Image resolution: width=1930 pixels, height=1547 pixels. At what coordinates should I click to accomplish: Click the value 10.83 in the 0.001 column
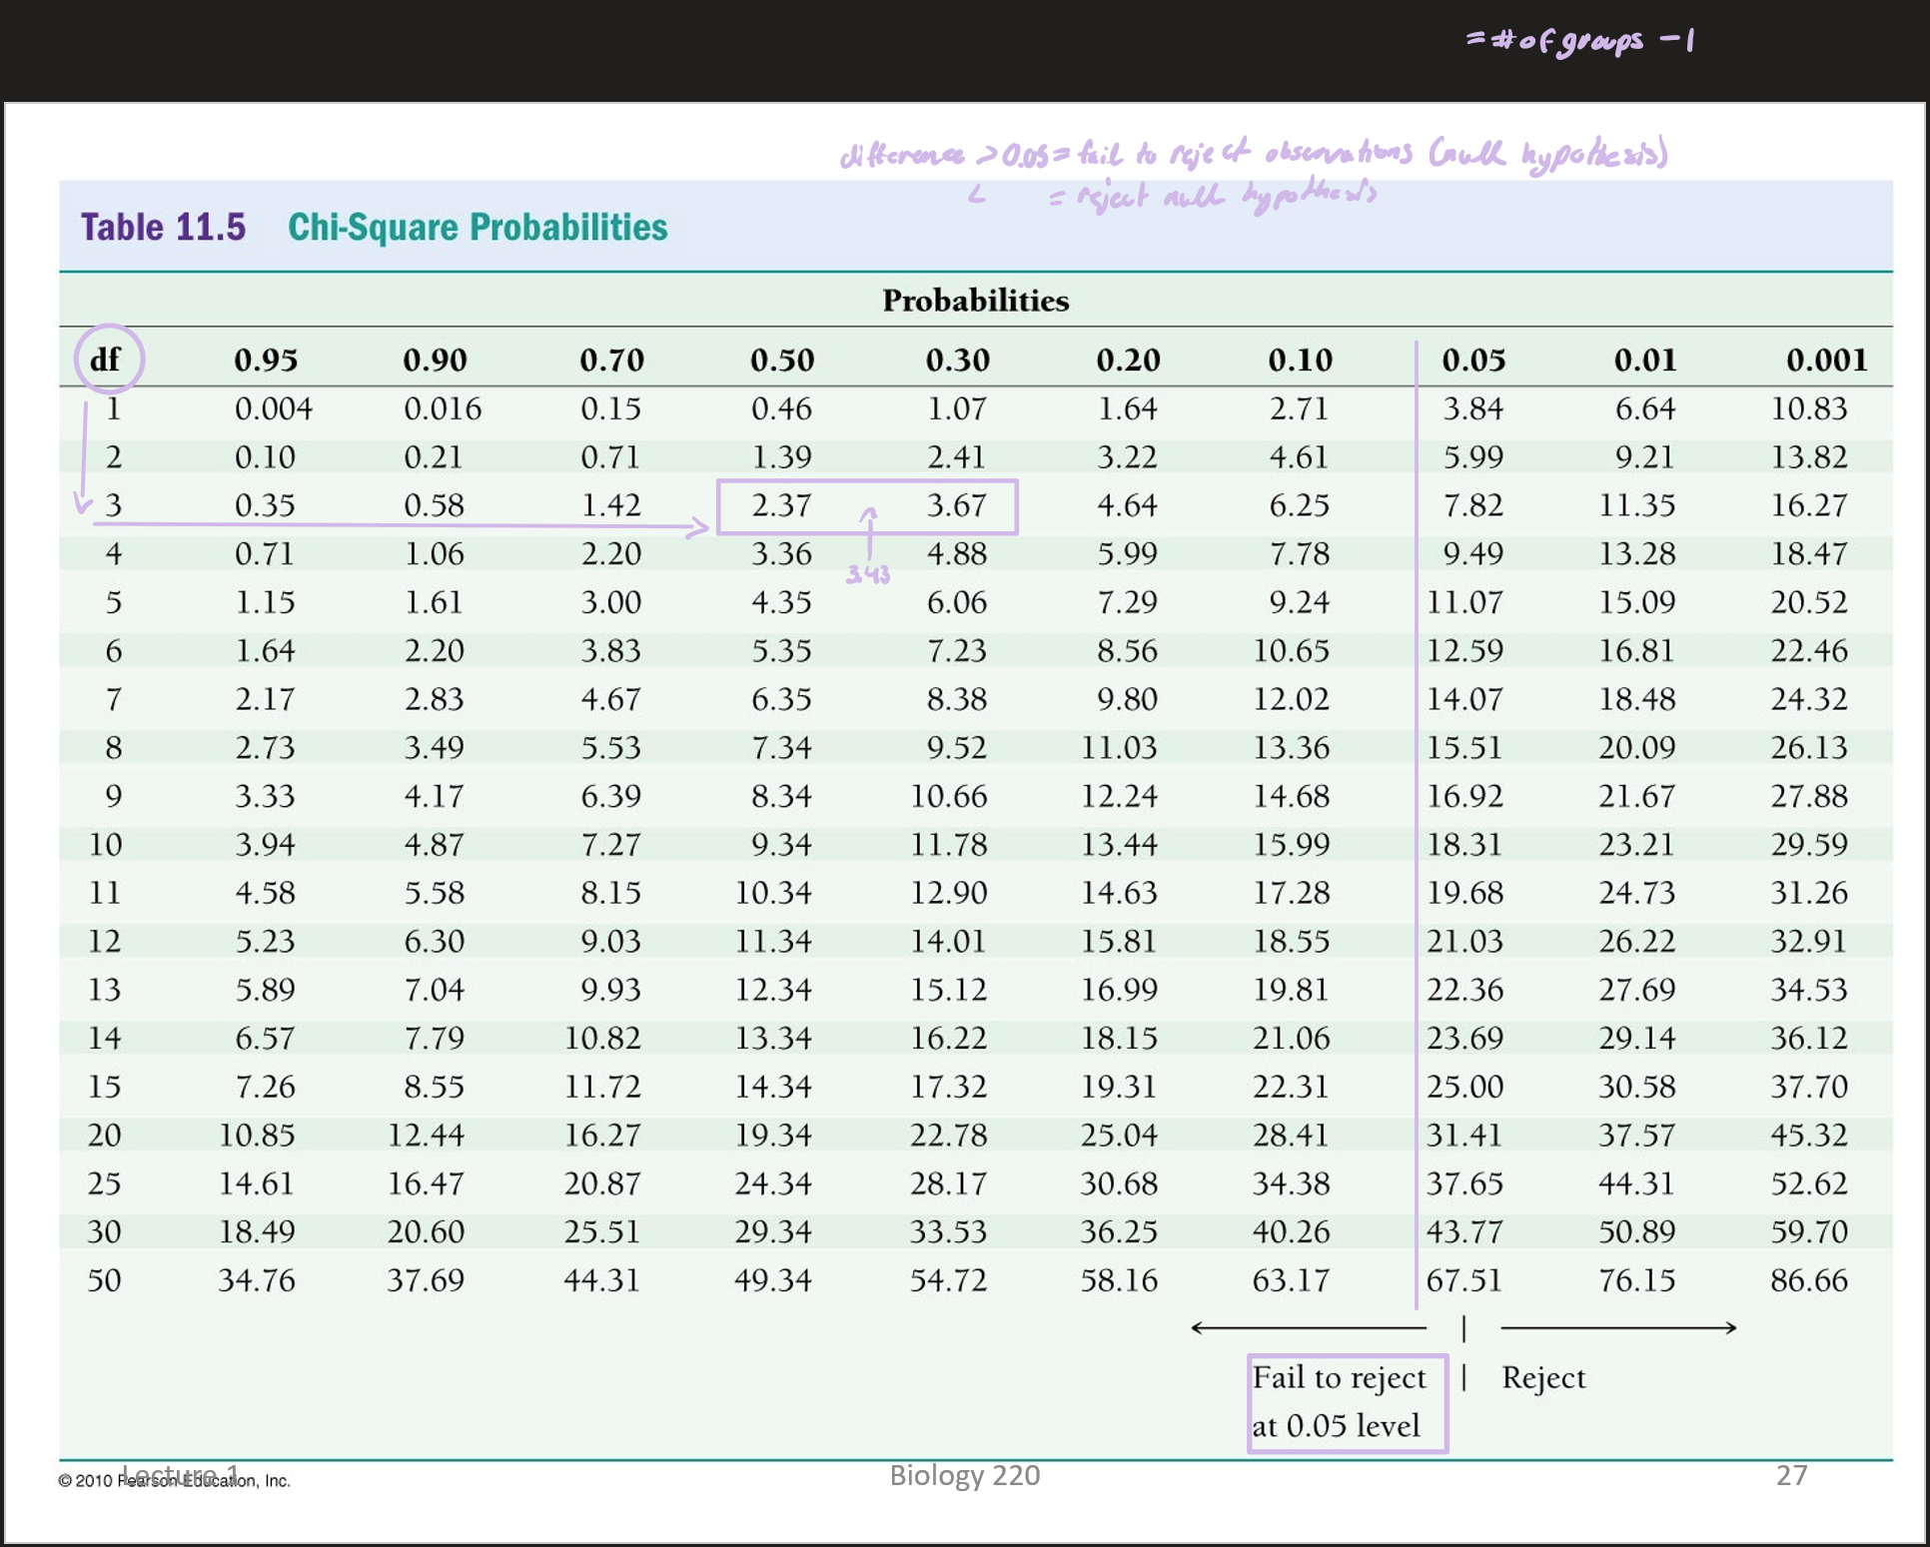[x=1809, y=408]
